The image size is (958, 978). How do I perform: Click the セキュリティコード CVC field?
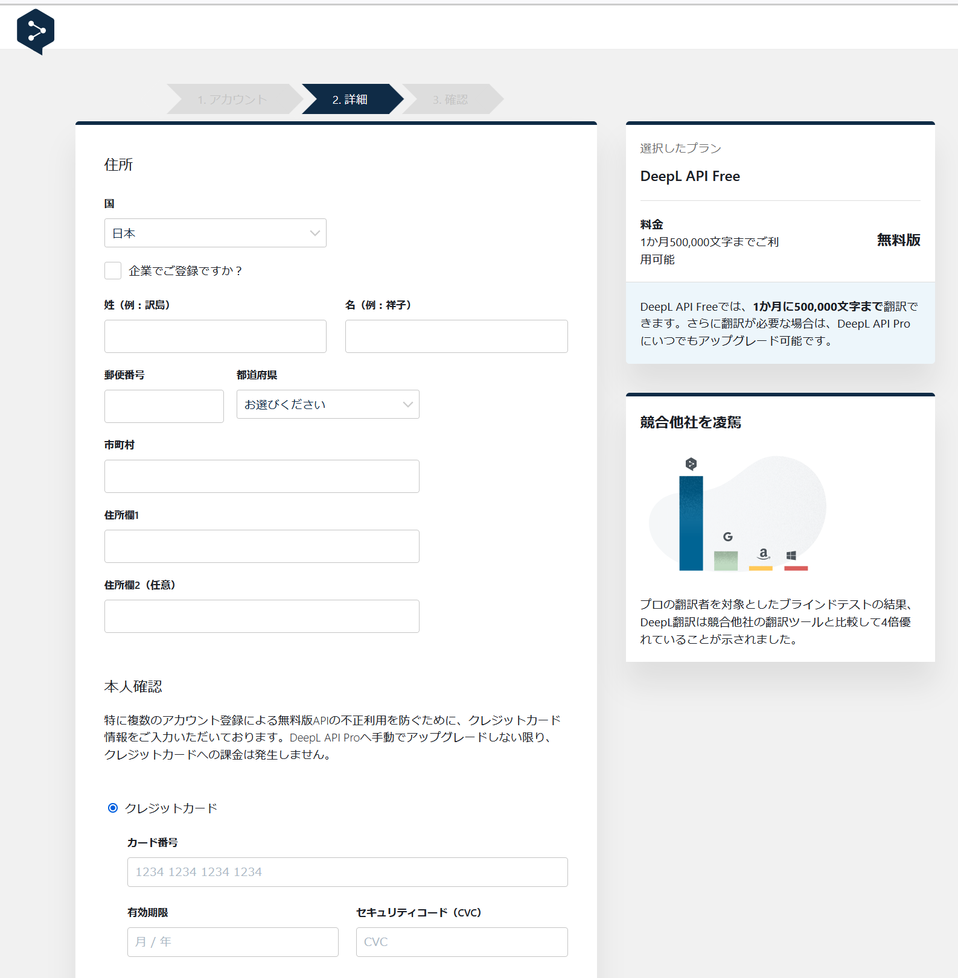(x=462, y=942)
